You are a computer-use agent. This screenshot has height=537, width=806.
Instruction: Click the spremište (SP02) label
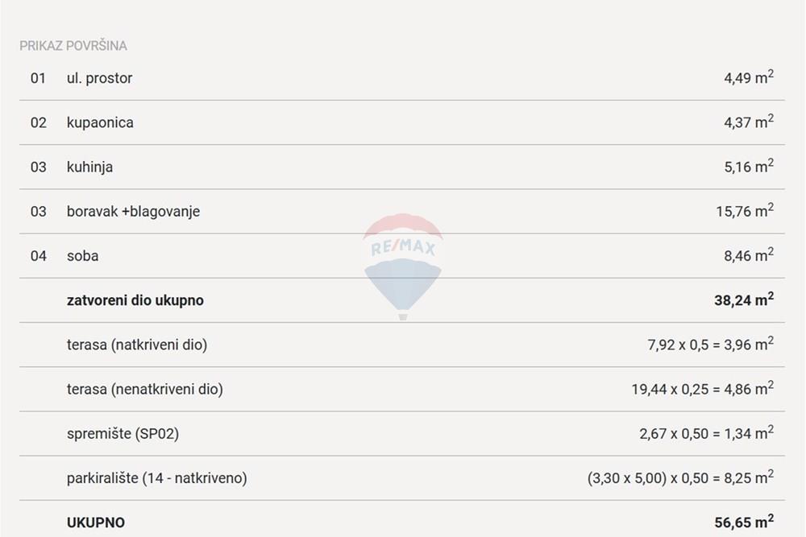(x=123, y=434)
